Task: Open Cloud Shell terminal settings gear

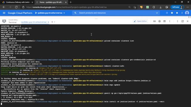Action: click(x=159, y=21)
